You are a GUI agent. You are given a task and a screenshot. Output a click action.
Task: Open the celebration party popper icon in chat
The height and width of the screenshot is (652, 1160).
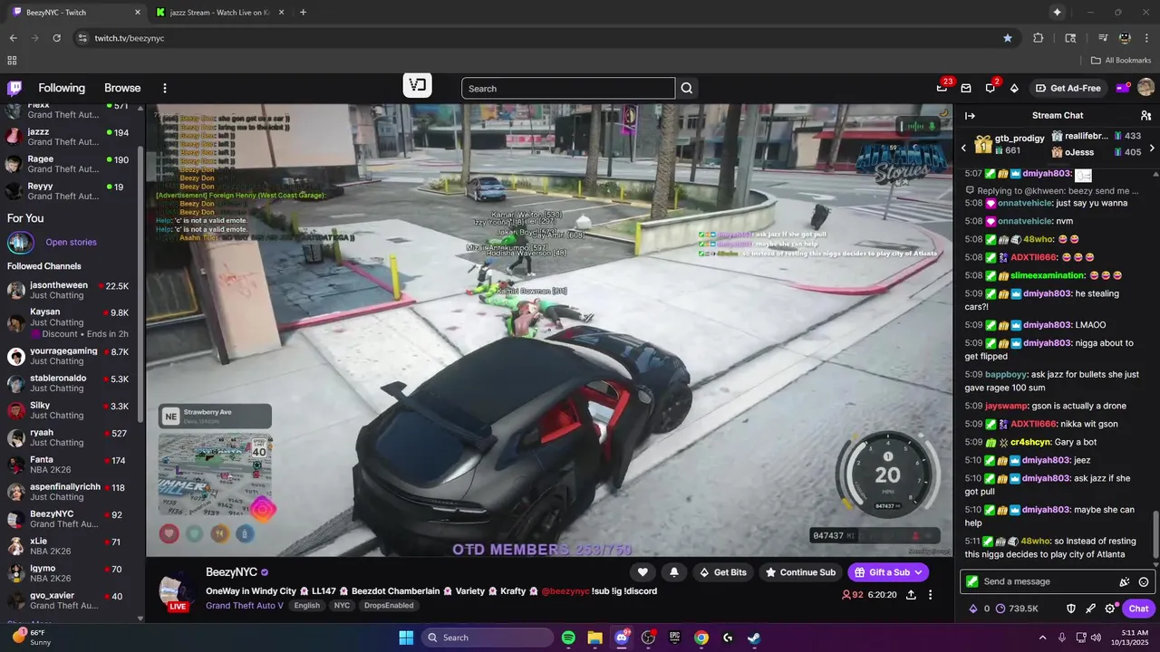click(1125, 581)
